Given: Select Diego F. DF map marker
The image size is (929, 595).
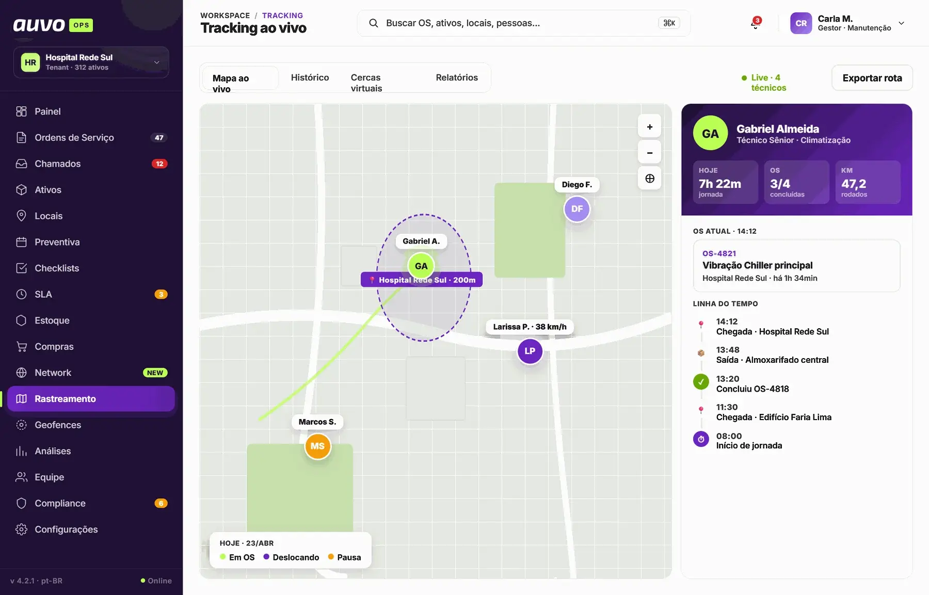Looking at the screenshot, I should pyautogui.click(x=576, y=209).
